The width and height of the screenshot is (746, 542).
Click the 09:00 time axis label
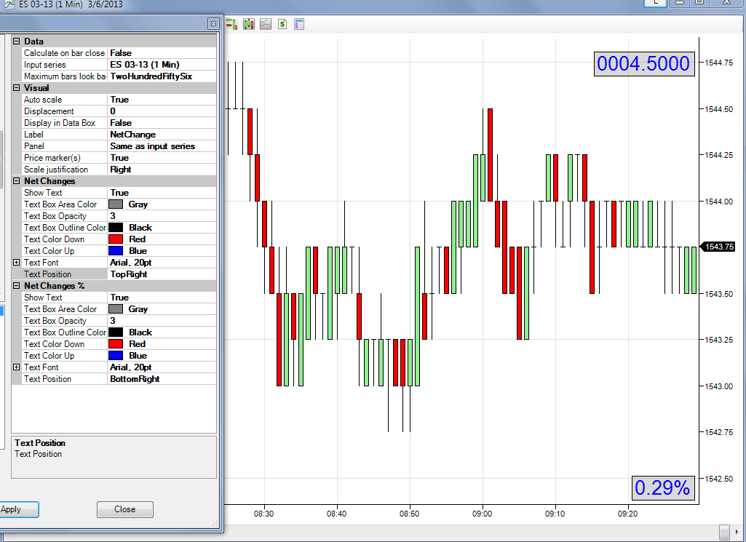(x=482, y=514)
